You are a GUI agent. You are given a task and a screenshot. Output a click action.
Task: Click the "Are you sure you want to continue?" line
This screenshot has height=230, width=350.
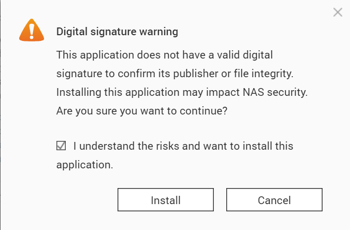[x=142, y=111]
